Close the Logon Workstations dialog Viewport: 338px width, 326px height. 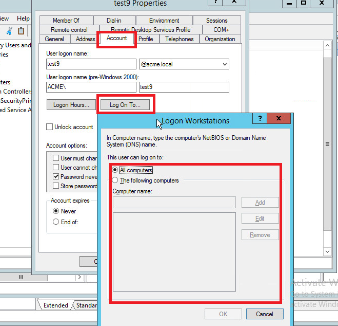[279, 118]
